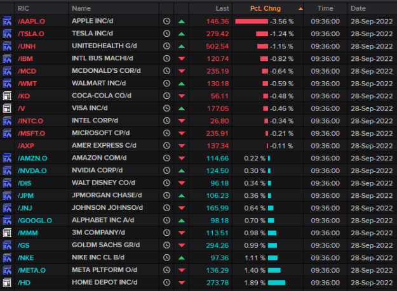This screenshot has width=397, height=291.
Task: Sort by the Date column header
Action: tap(358, 8)
